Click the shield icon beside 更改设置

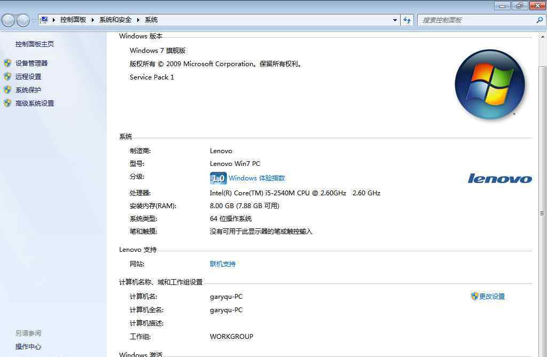click(474, 296)
